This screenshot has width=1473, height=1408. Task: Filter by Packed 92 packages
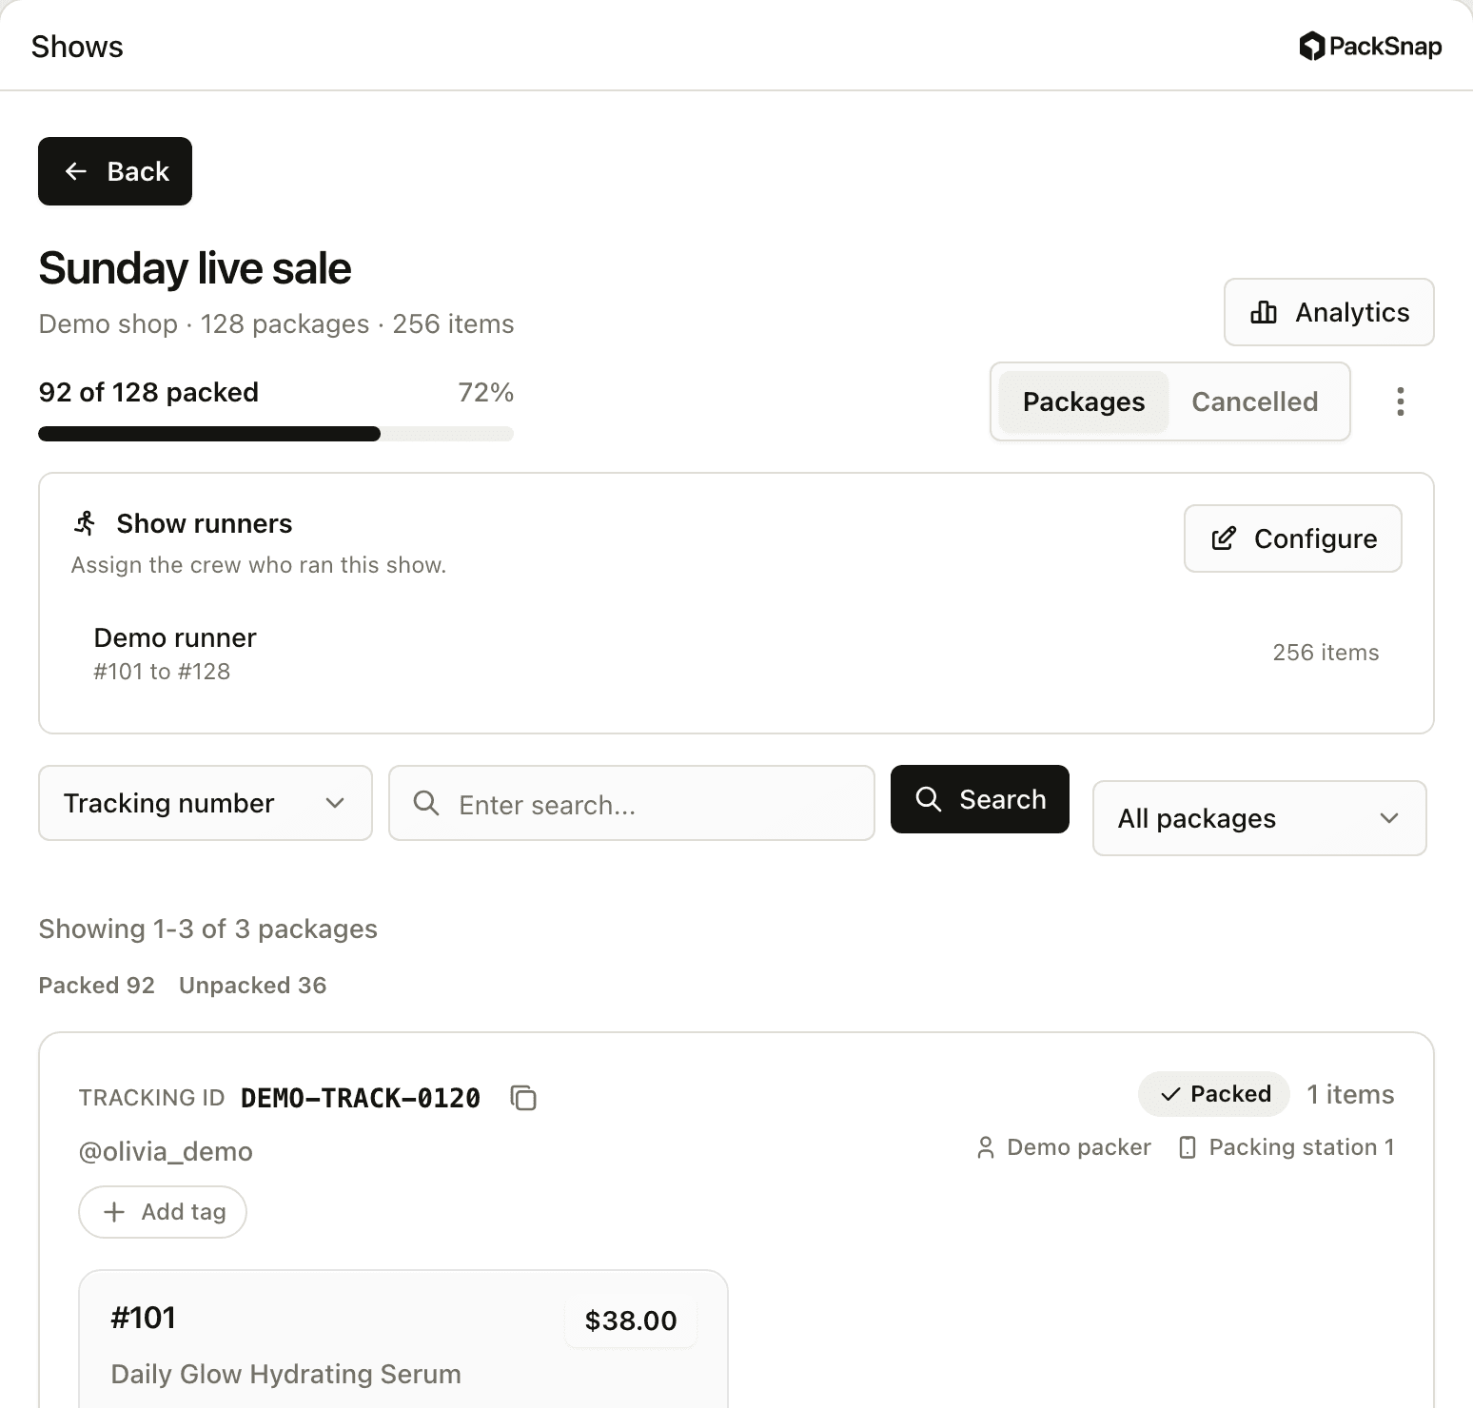96,986
